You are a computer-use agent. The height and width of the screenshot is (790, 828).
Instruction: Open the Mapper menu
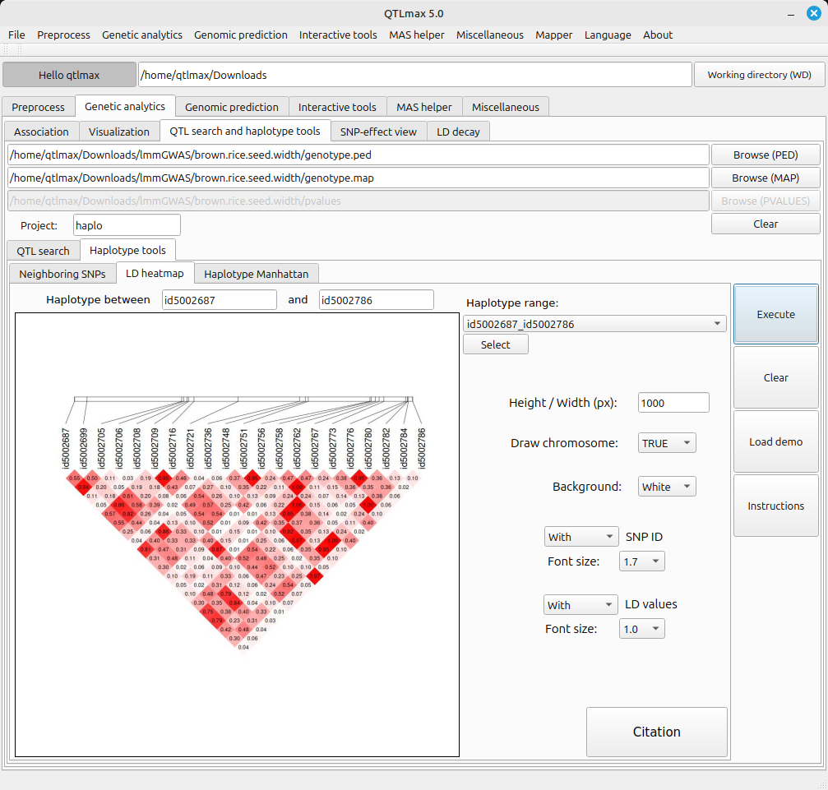click(x=554, y=35)
